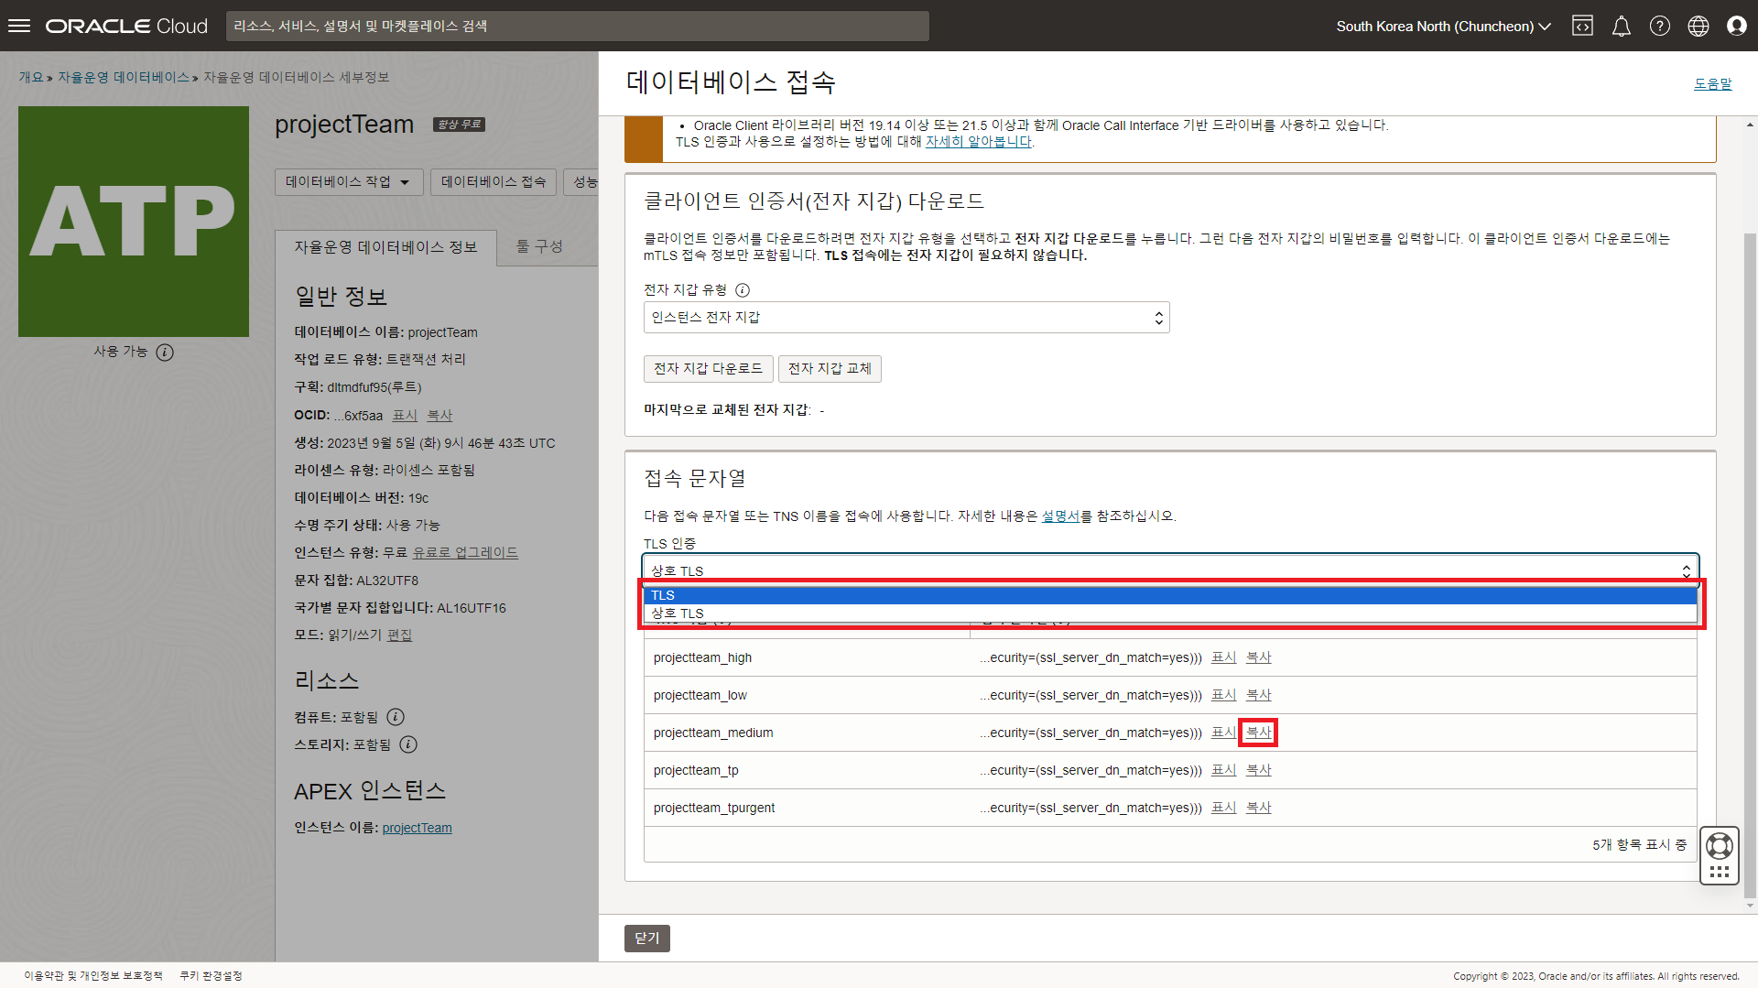Click the info icon next to 사용 가능
Screen dimensions: 1758x988
click(165, 353)
